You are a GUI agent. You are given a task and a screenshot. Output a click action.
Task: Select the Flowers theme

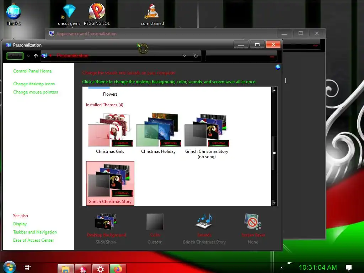coord(110,92)
